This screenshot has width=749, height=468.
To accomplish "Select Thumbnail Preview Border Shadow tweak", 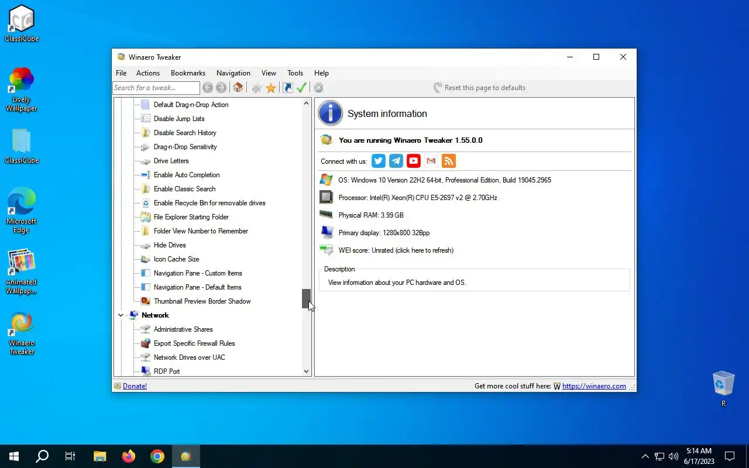I will 202,301.
